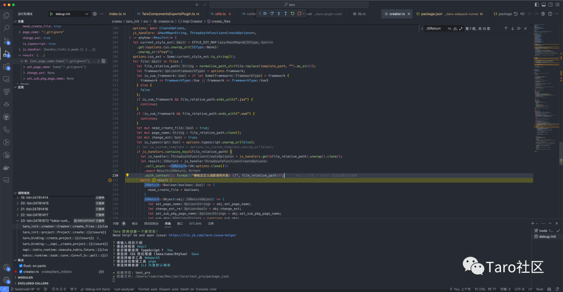This screenshot has width=563, height=292.
Task: Open the Remote Explorer icon in activity bar
Action: (x=6, y=79)
